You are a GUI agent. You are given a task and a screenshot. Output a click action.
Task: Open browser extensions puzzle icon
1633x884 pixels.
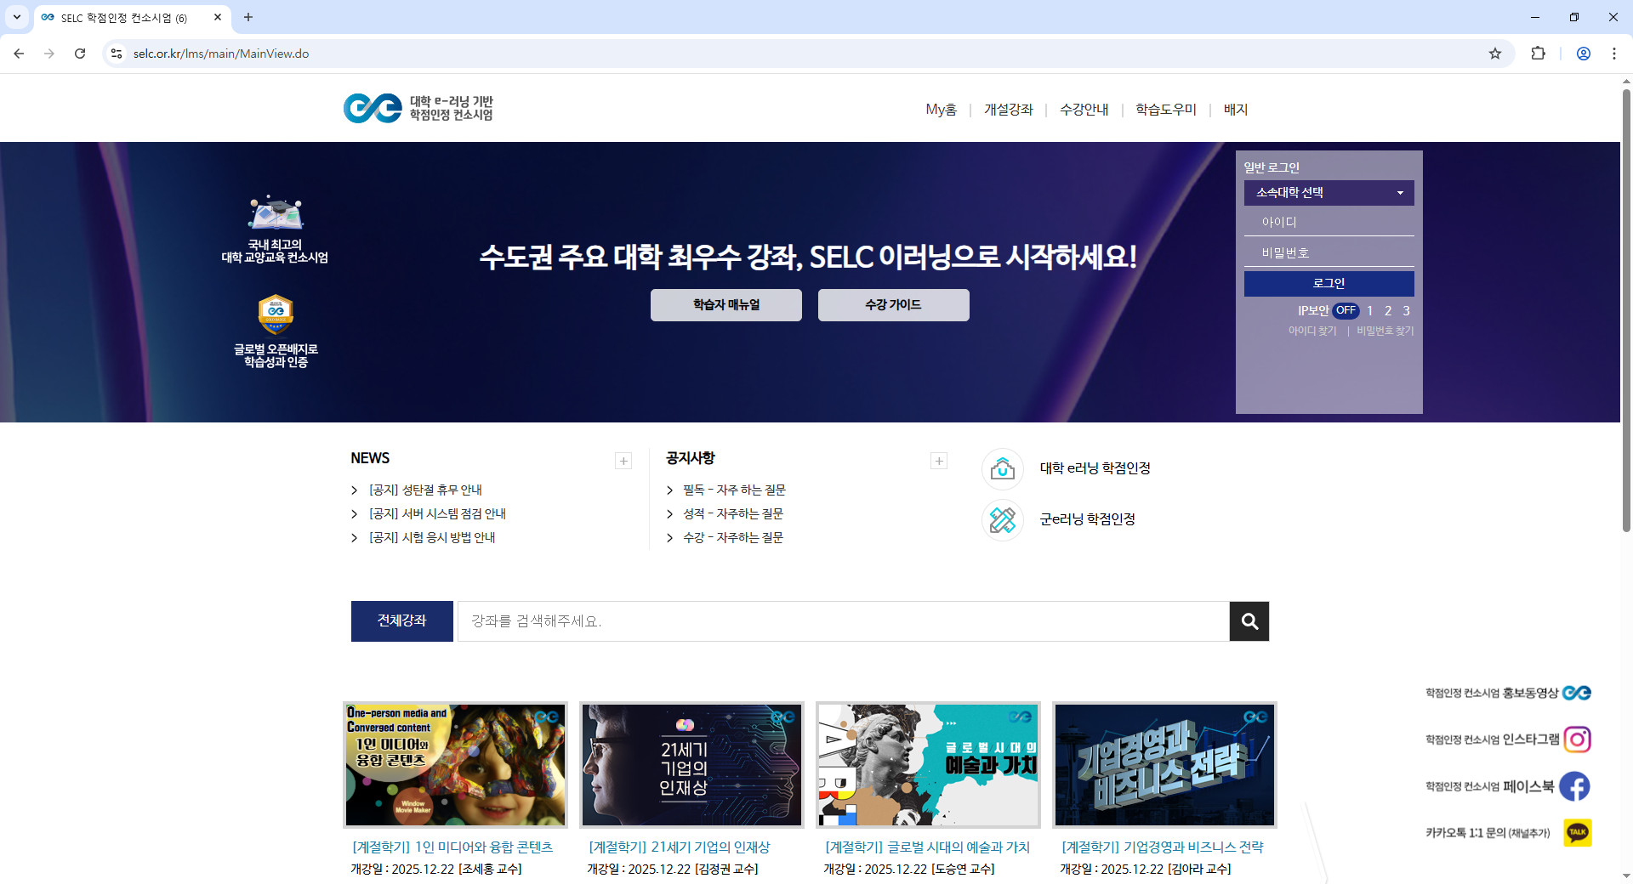[x=1538, y=54]
